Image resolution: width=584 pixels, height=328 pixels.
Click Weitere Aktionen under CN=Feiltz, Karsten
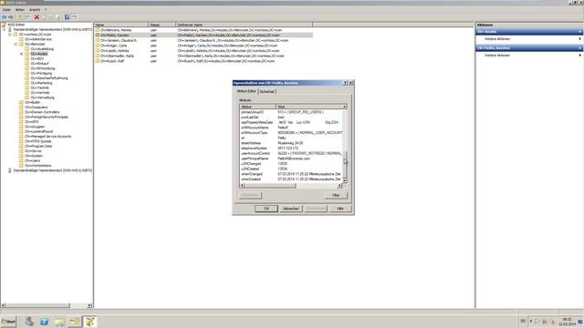(497, 55)
